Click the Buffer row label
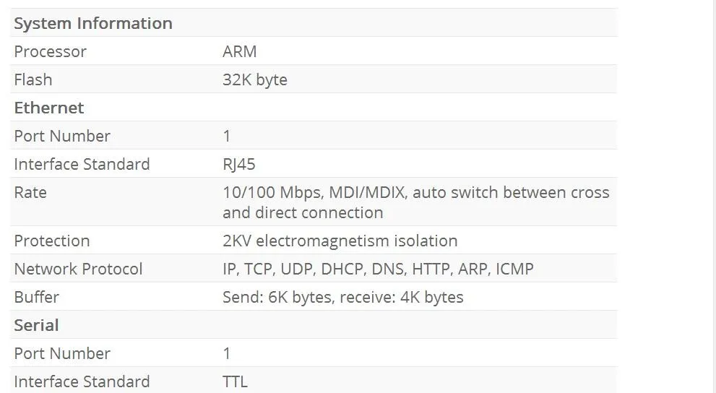Viewport: 716px width, 393px height. pyautogui.click(x=36, y=297)
